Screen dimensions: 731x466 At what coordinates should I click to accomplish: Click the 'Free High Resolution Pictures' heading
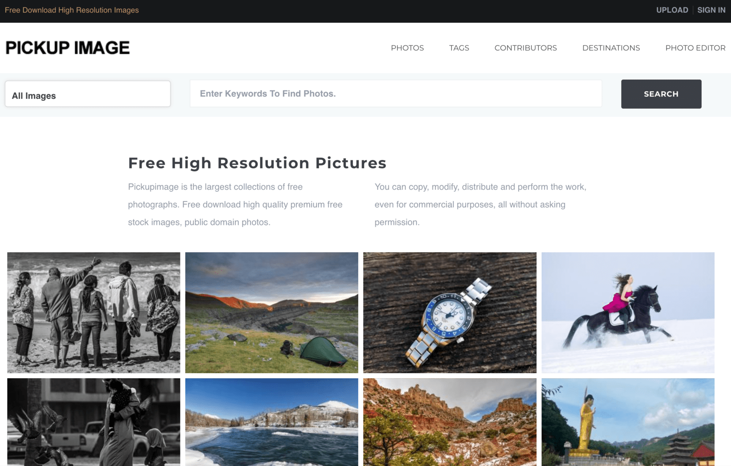click(x=257, y=163)
